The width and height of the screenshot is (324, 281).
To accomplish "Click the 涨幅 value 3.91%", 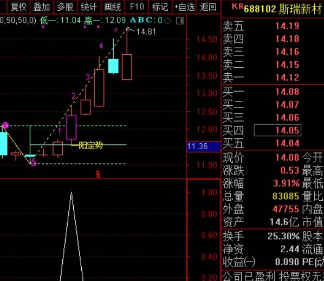I will point(286,183).
